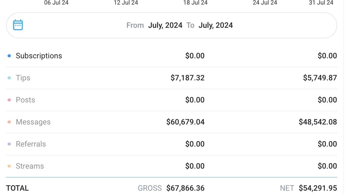Click the orange Messages legend dot

9,122
